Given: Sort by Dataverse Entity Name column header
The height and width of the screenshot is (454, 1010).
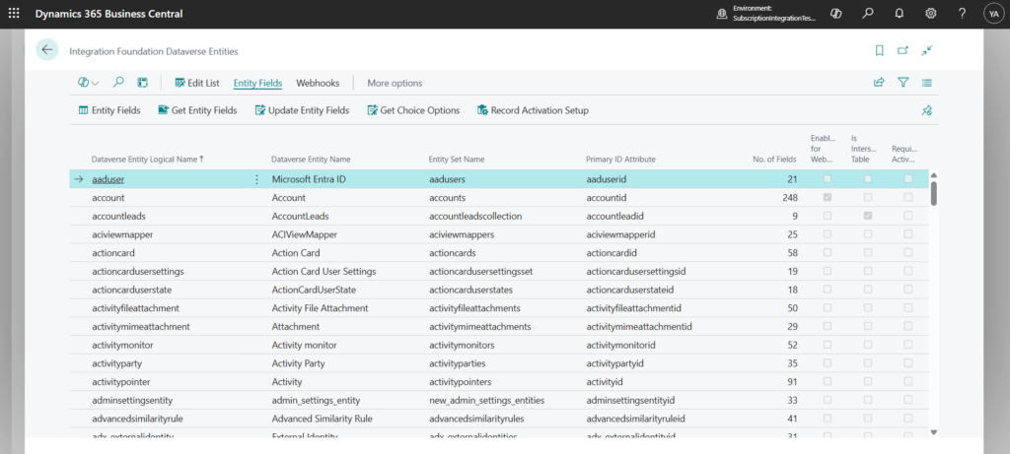Looking at the screenshot, I should [311, 159].
